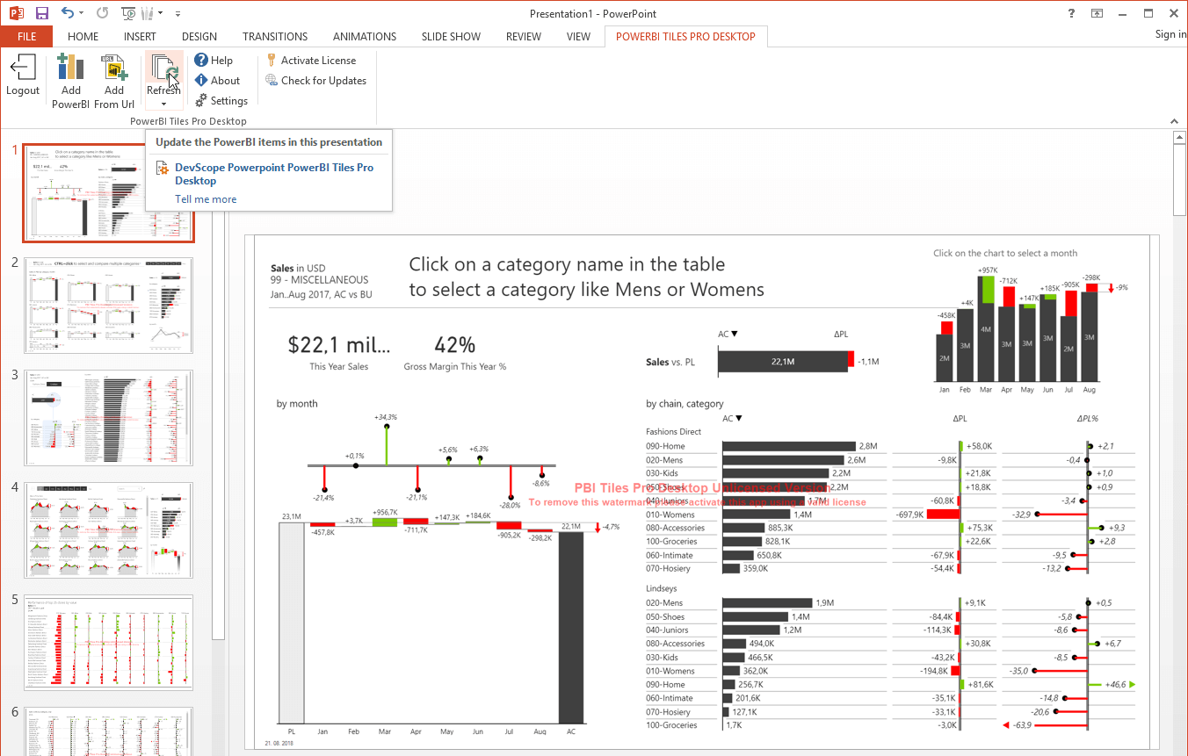Save the presentation using the floppy icon
Viewport: 1188px width, 756px height.
(41, 13)
